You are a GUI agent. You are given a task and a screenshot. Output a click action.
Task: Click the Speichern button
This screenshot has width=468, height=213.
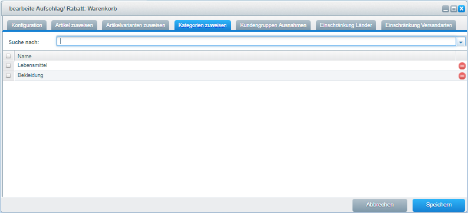[439, 205]
